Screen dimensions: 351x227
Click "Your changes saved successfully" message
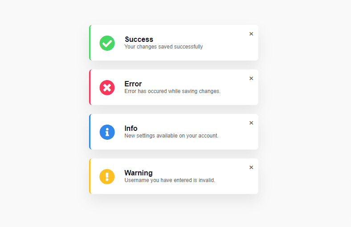[x=163, y=47]
